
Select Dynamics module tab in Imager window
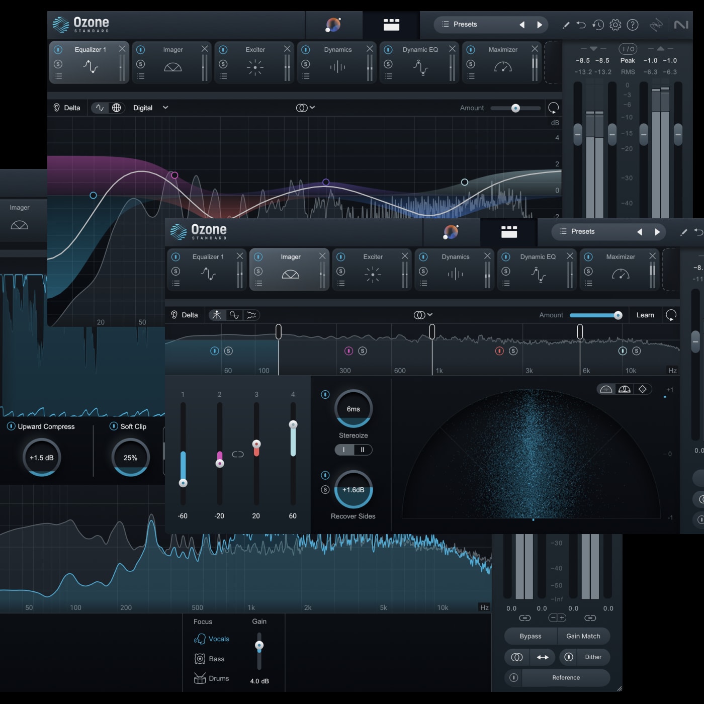(455, 270)
